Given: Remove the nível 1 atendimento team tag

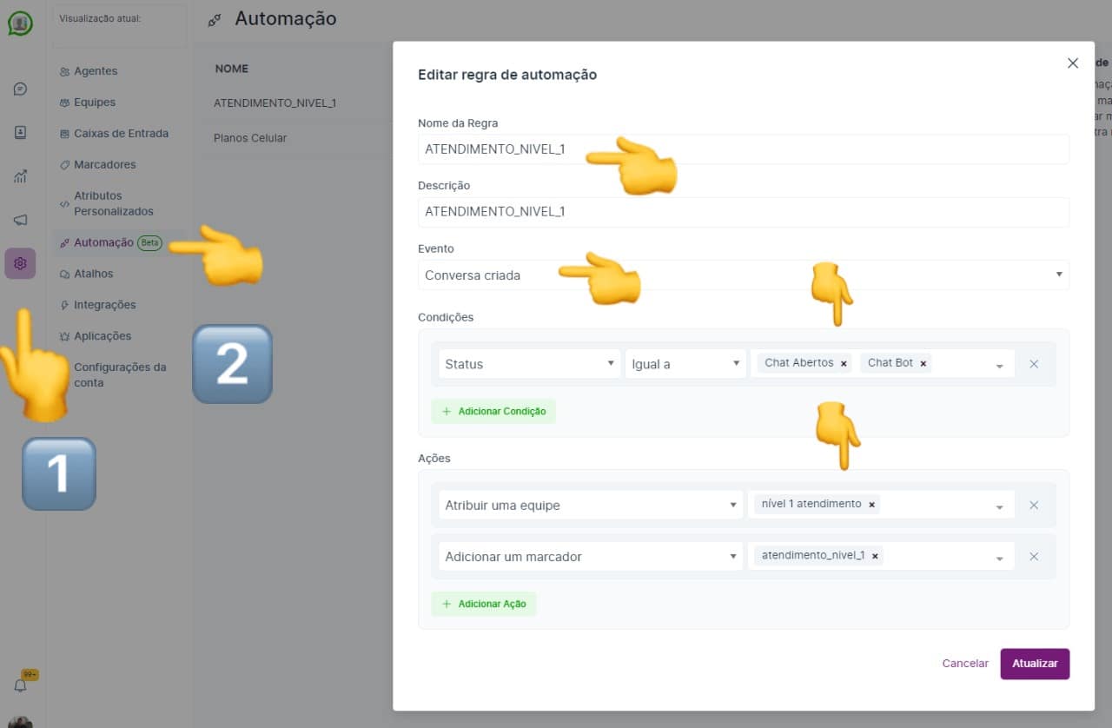Looking at the screenshot, I should pyautogui.click(x=871, y=504).
